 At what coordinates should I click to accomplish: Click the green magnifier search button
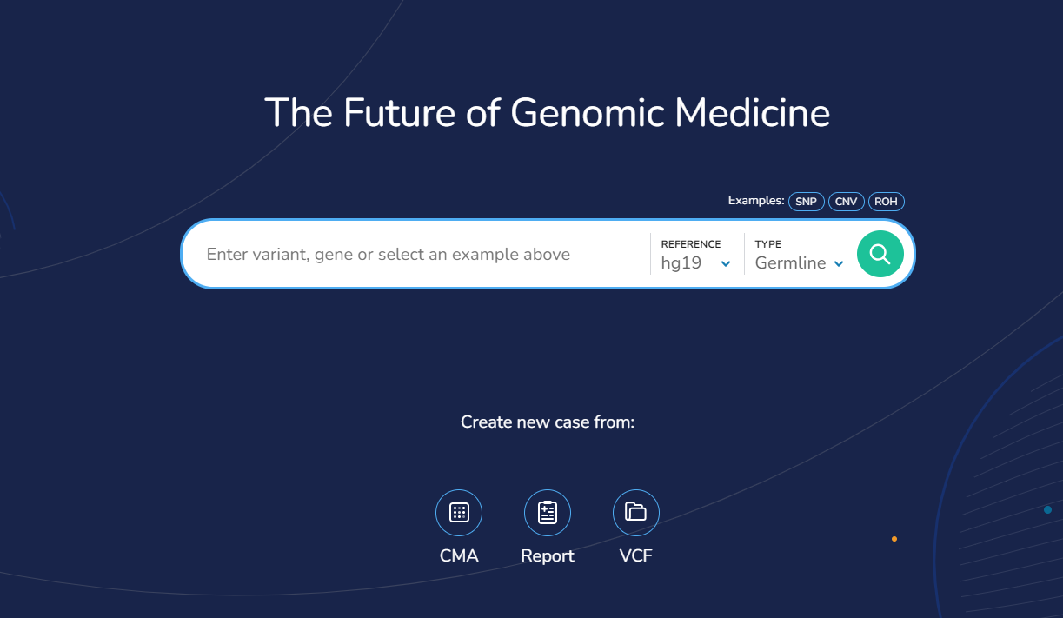(880, 254)
